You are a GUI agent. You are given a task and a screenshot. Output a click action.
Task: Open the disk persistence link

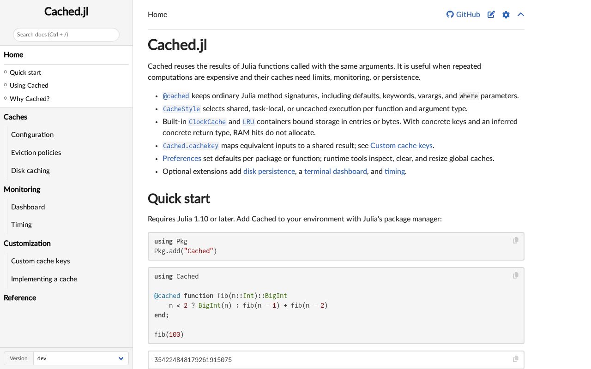point(269,171)
